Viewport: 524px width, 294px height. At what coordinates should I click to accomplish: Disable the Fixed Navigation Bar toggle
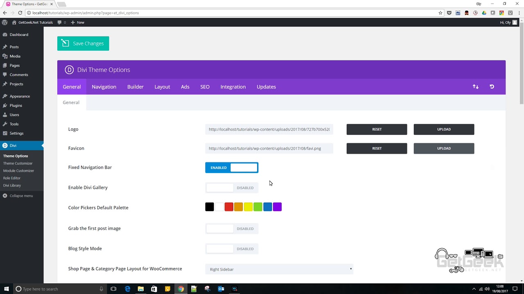click(232, 167)
